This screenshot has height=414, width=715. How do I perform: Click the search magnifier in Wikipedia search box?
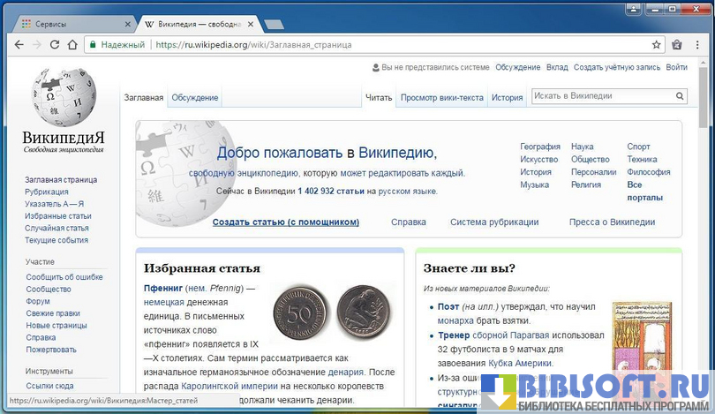(680, 95)
